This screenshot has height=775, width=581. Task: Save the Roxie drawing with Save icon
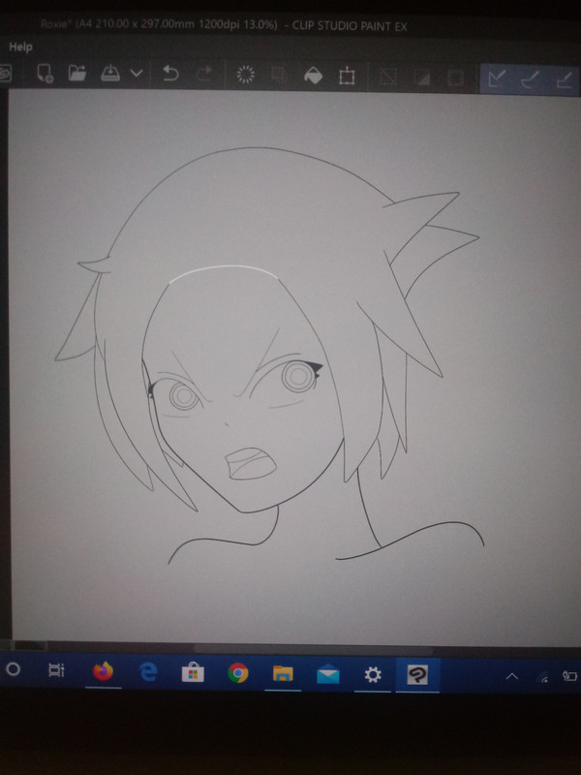[x=110, y=74]
